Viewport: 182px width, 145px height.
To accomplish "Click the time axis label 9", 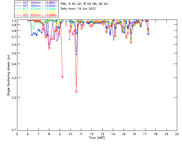I will tap(60, 134).
